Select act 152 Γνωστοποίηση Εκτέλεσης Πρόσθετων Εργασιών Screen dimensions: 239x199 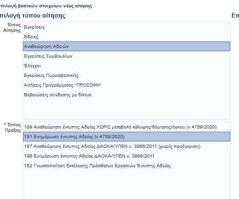[x=127, y=166]
